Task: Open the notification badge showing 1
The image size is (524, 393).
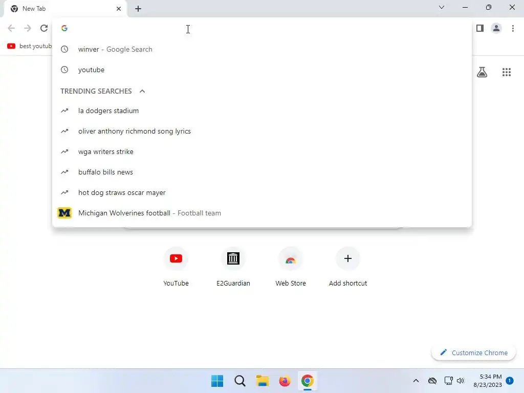Action: (509, 380)
